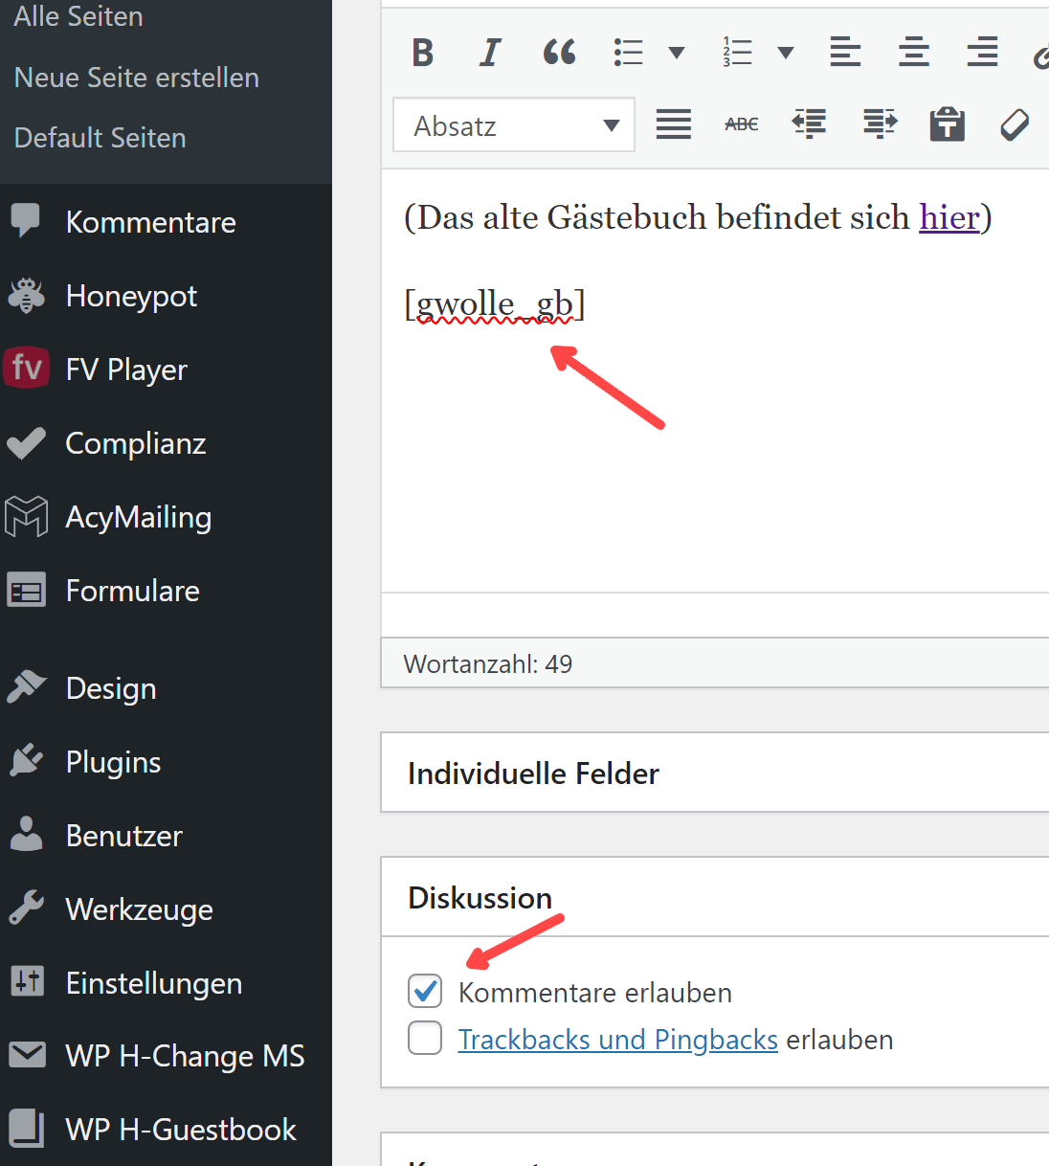This screenshot has height=1166, width=1049.
Task: Justify text with the full-align icon
Action: [x=673, y=124]
